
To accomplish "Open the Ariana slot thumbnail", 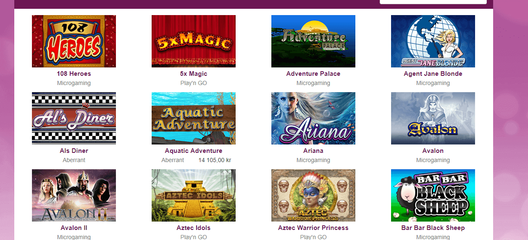I will (313, 118).
